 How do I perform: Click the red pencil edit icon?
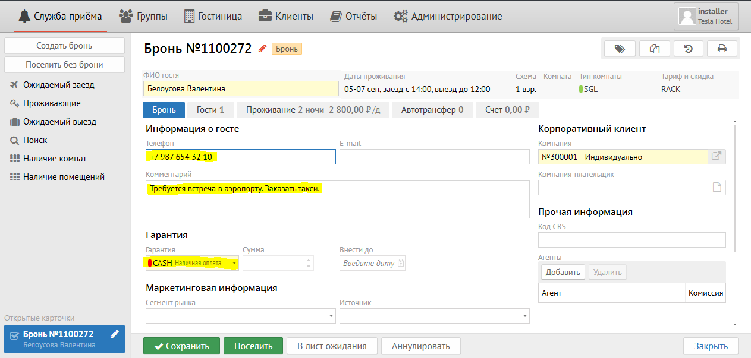click(x=262, y=49)
